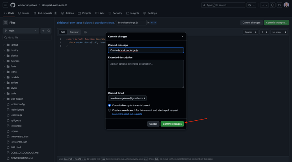Open the Insights tab
The image size is (292, 162).
[x=133, y=13]
